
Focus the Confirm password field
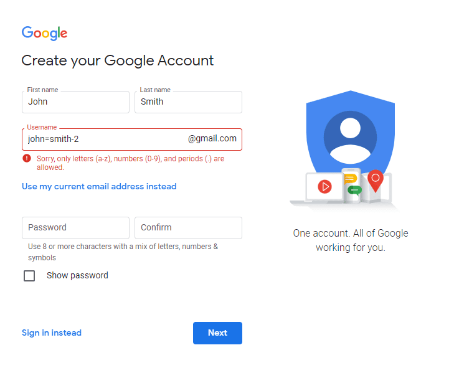pos(188,228)
